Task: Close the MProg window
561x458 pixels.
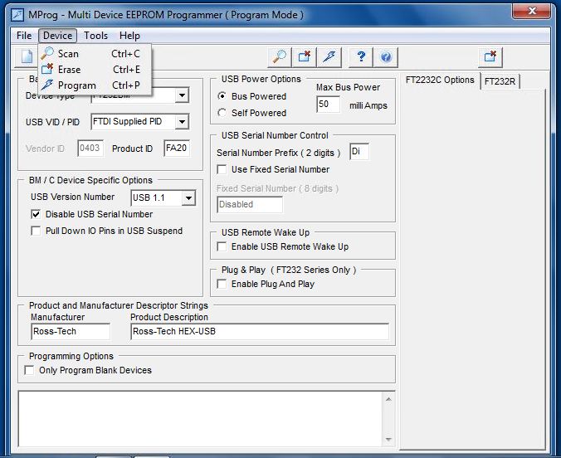Action: [532, 11]
